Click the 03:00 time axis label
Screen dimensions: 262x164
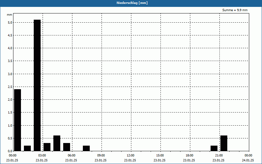click(42, 155)
